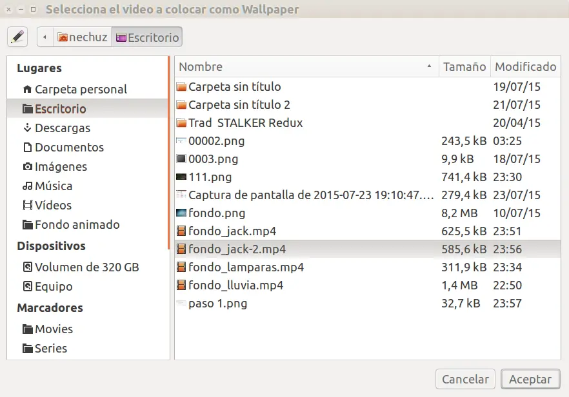Click the Cancelar button

465,379
